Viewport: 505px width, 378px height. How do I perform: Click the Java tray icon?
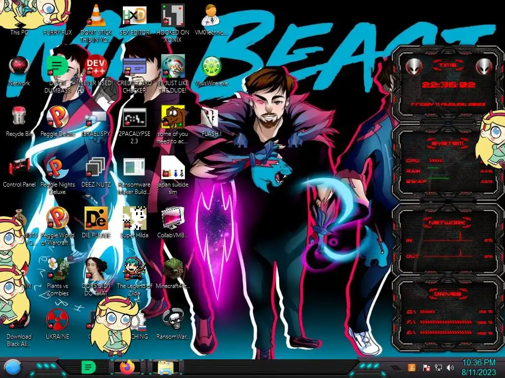(411, 367)
